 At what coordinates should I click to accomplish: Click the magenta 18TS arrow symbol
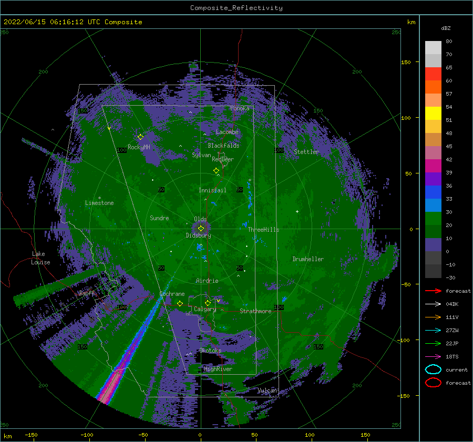click(433, 357)
